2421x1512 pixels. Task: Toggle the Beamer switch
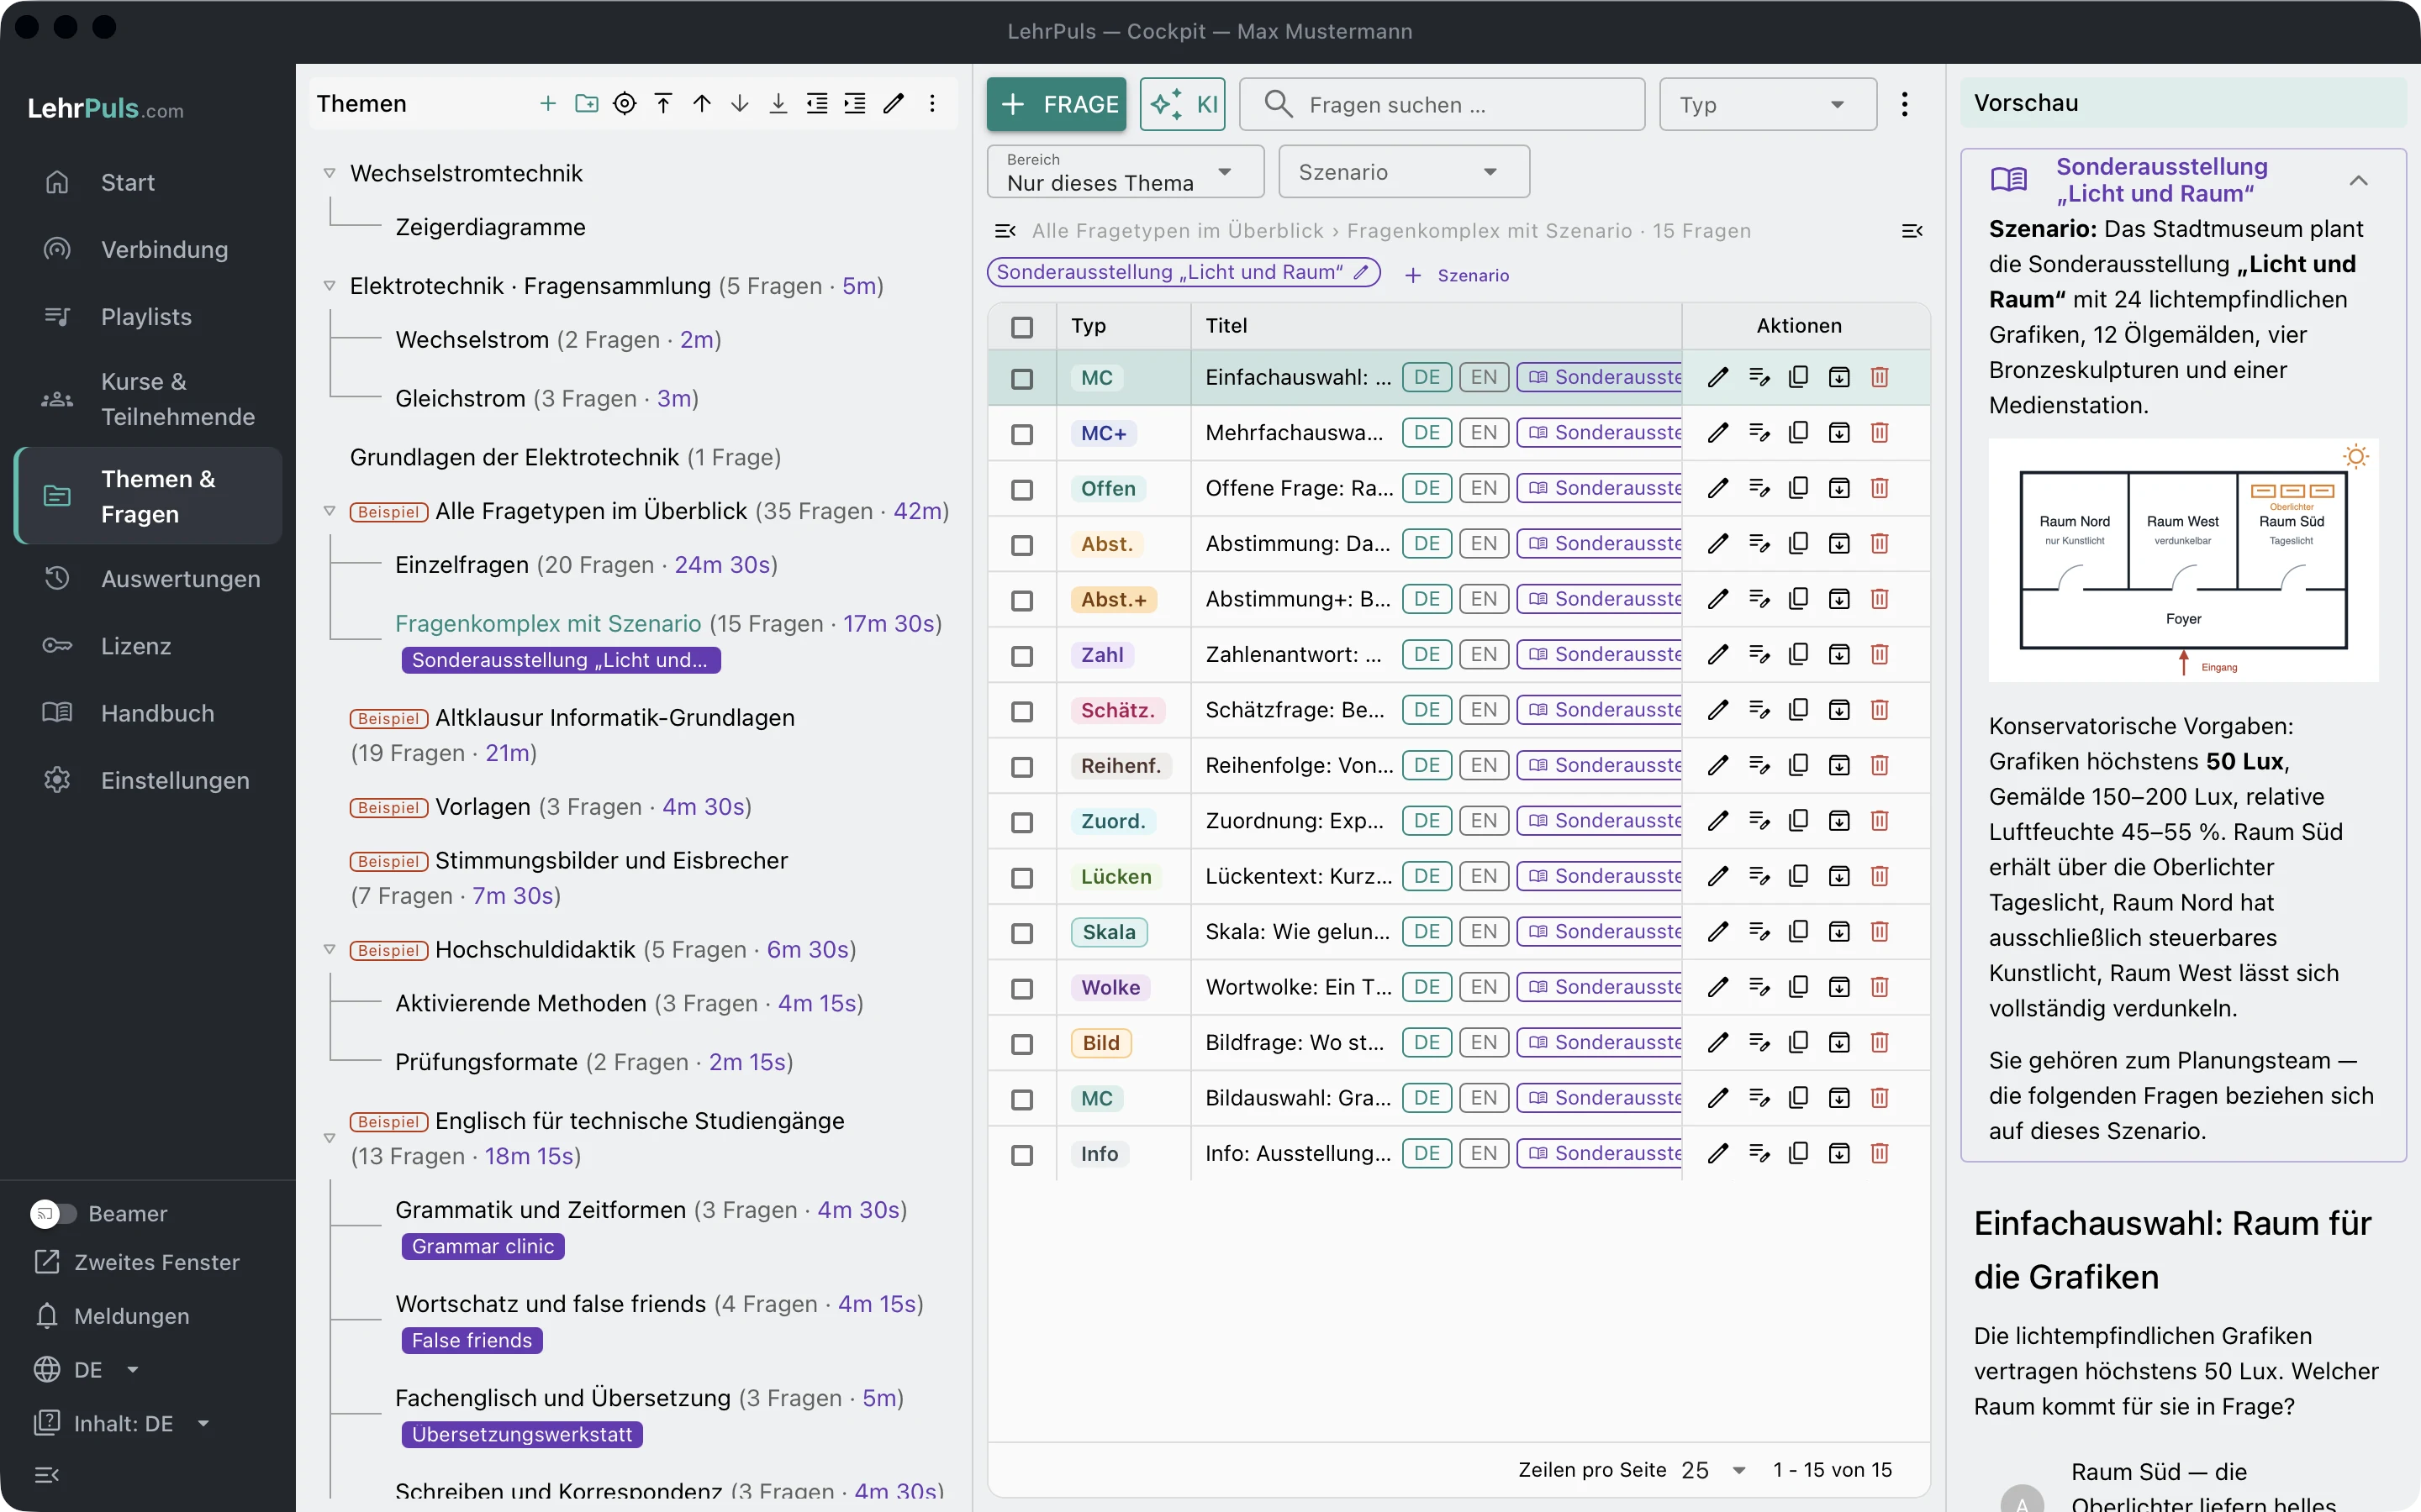(x=53, y=1214)
